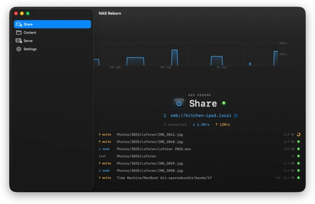The width and height of the screenshot is (315, 204).
Task: Select the IMG_2039.jpg write entry
Action: pos(199,163)
